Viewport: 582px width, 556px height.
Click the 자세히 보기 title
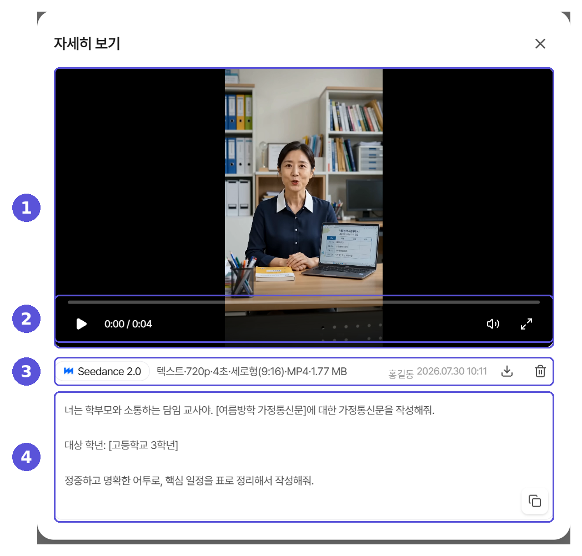tap(87, 43)
